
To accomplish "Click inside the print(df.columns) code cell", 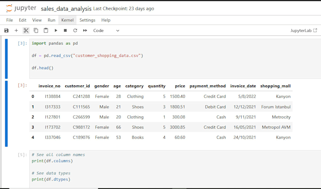I will [x=175, y=169].
